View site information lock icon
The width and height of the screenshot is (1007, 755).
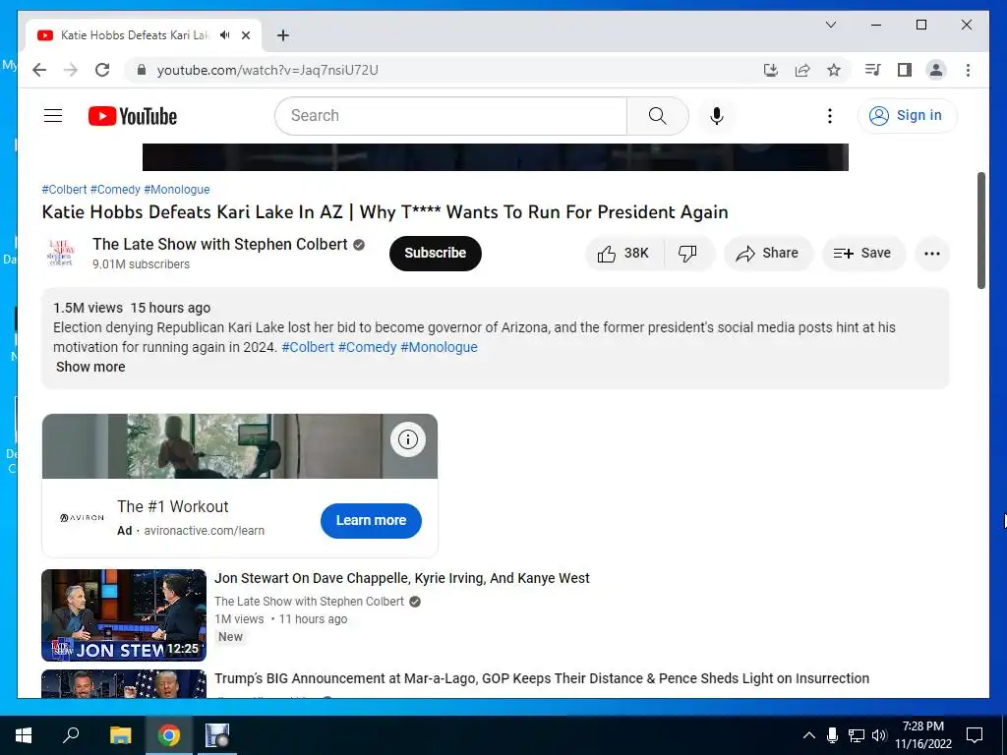tap(142, 70)
